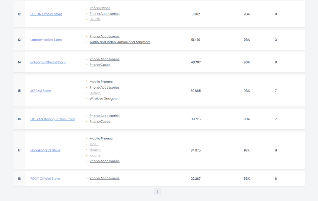Visit the artisome Official Store page
This screenshot has height=201, width=318.
(x=48, y=62)
